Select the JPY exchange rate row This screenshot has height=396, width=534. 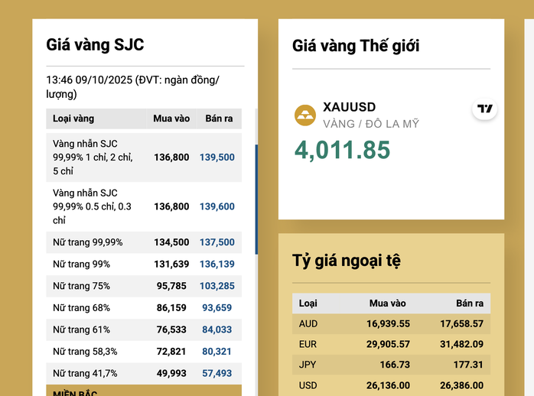click(x=391, y=365)
